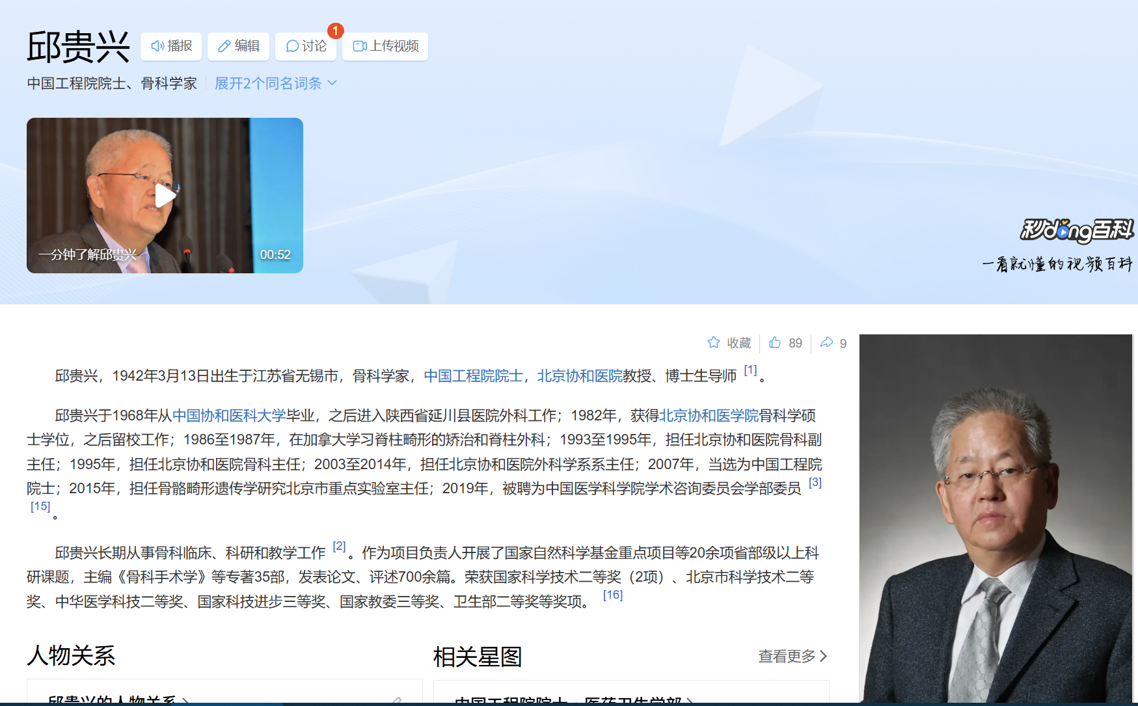Open reference citation [1]
Viewport: 1138px width, 706px height.
coord(750,370)
